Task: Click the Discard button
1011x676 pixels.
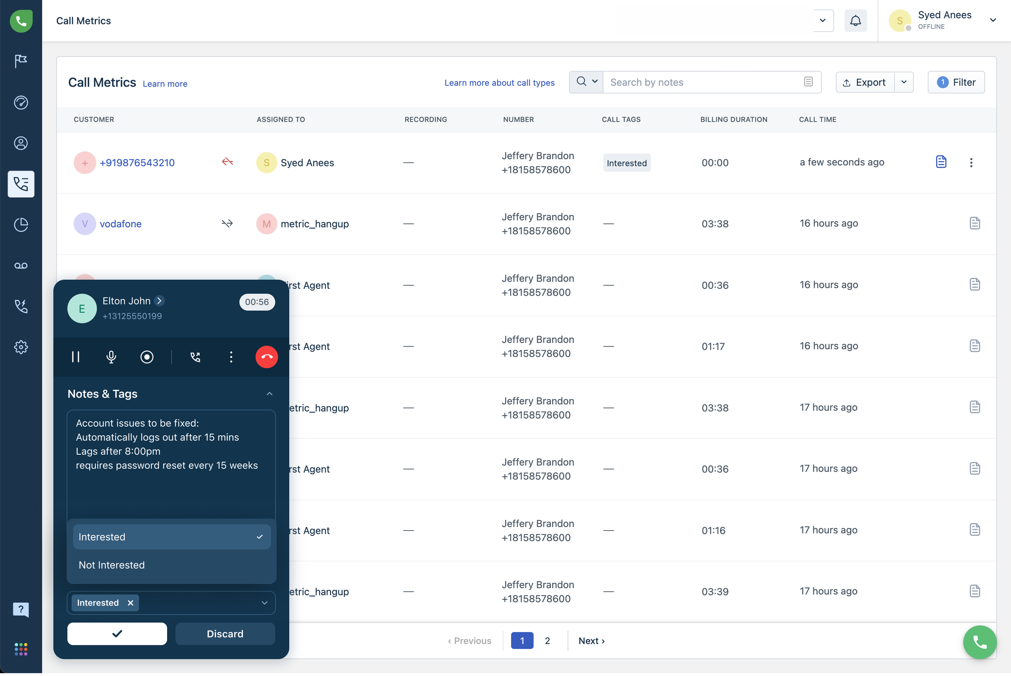Action: coord(225,634)
